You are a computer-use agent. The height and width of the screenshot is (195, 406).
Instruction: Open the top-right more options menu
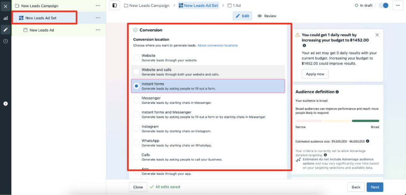point(398,6)
